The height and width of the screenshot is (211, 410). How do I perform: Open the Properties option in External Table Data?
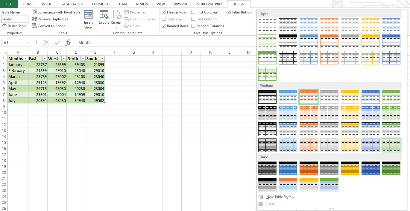pos(138,12)
